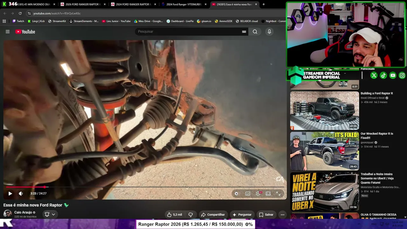This screenshot has width=407, height=229.
Task: Open a new browser tab
Action: coord(264,4)
